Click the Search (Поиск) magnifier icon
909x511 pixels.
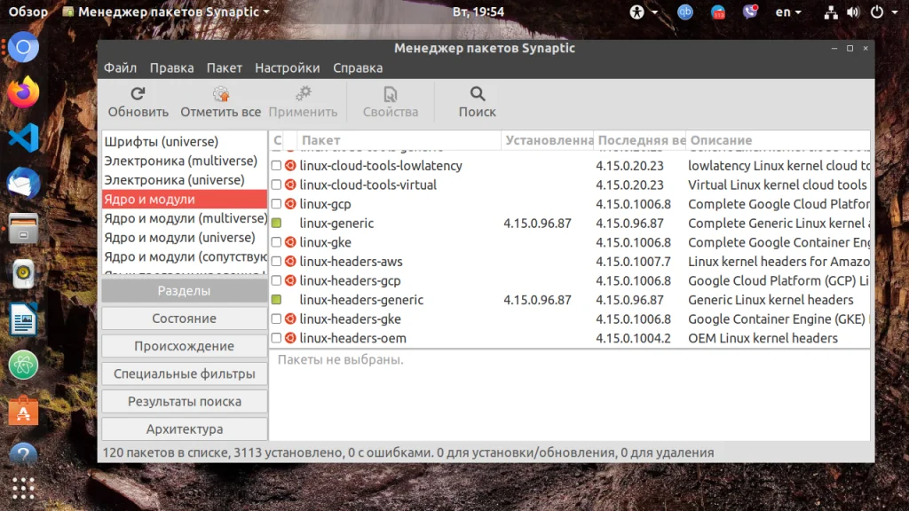477,94
